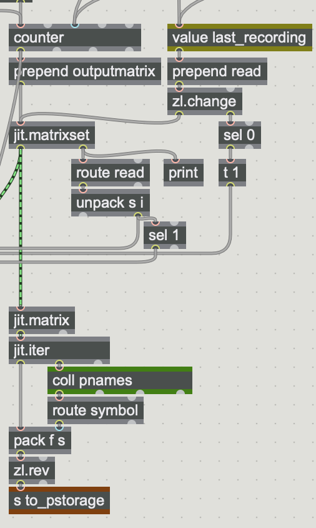
Task: Select the counter object box
Action: click(x=75, y=38)
